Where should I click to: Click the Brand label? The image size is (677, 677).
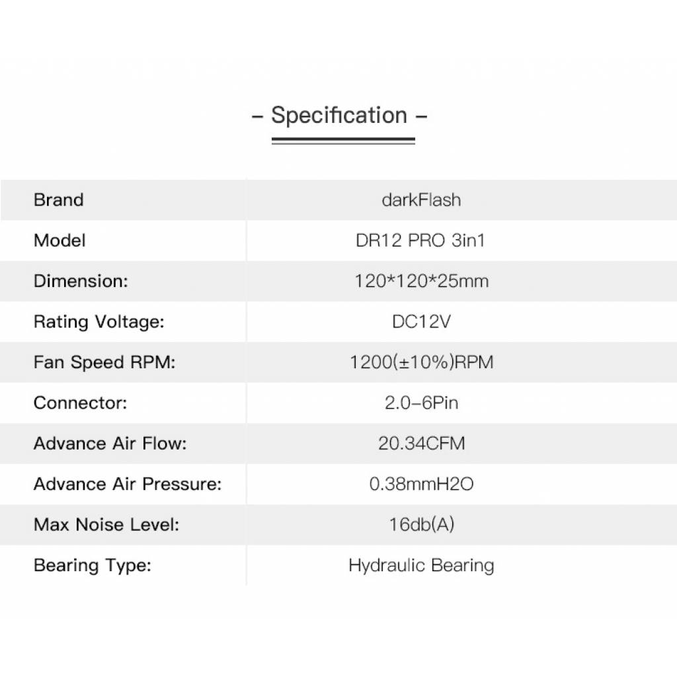[59, 200]
